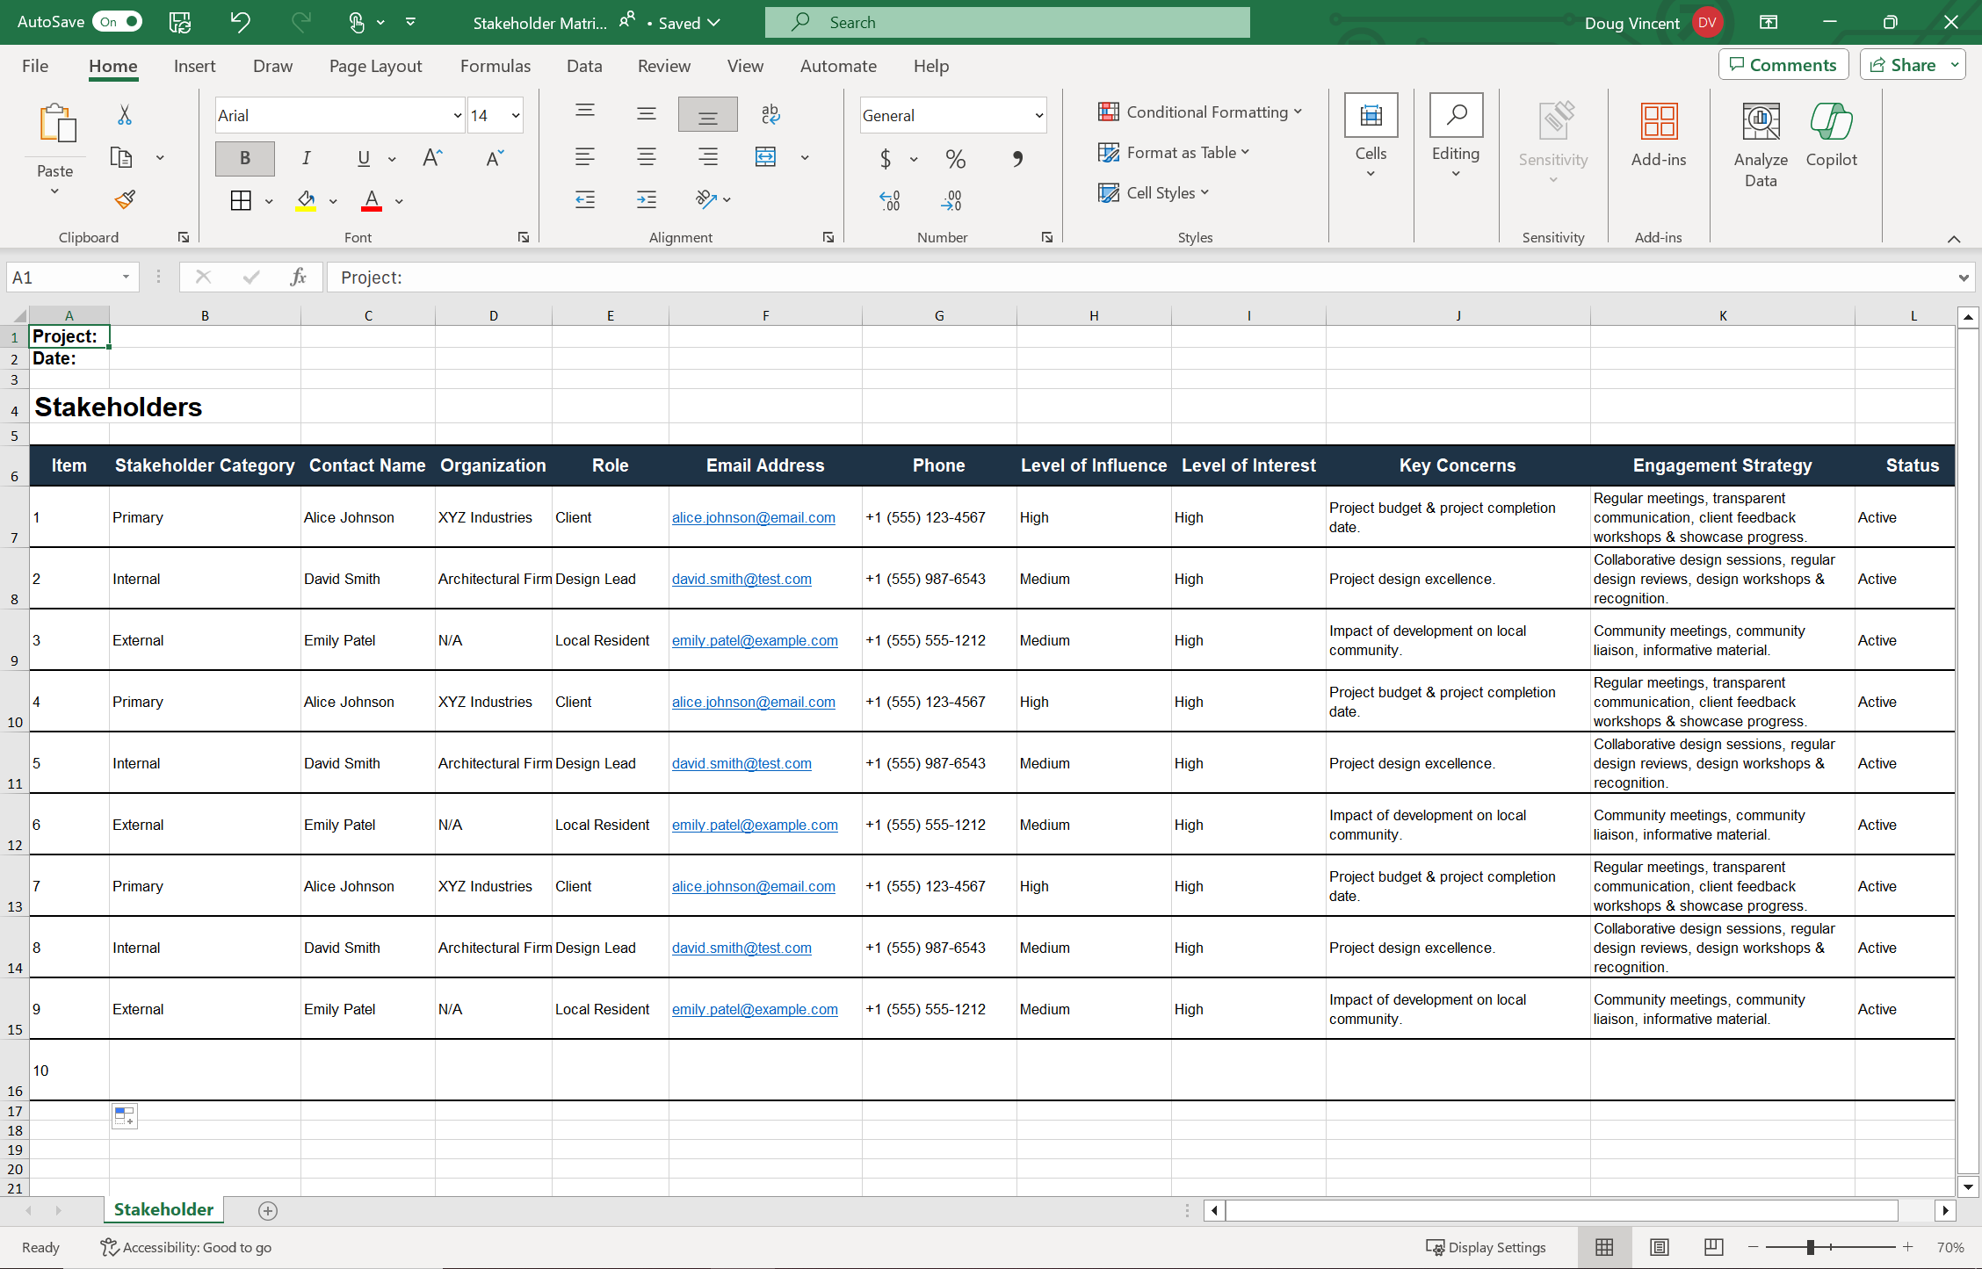The height and width of the screenshot is (1269, 1982).
Task: Toggle Bold formatting button
Action: (244, 158)
